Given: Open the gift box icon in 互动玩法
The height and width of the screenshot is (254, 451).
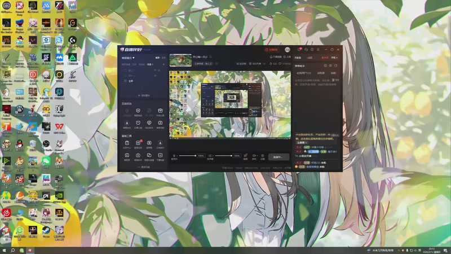Looking at the screenshot, I should click(x=160, y=111).
